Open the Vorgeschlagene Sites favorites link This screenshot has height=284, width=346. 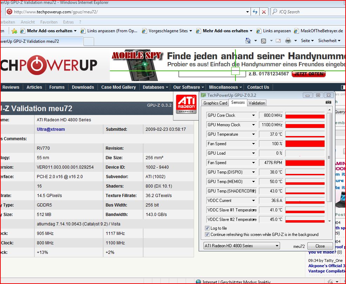point(167,31)
